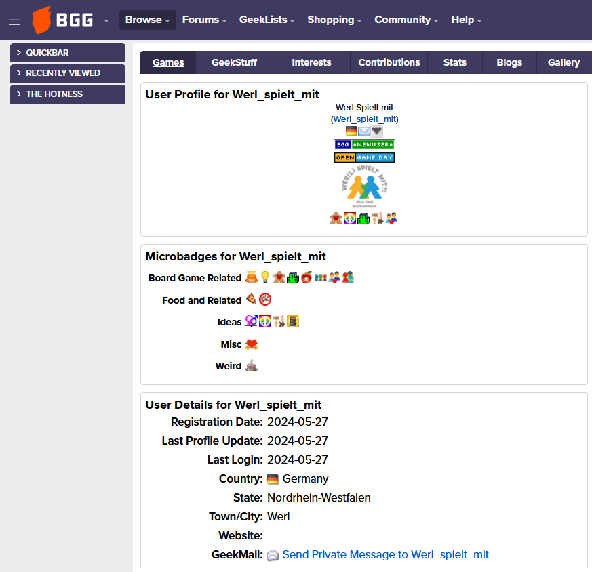Click the no-smoking microbadge

click(x=264, y=300)
